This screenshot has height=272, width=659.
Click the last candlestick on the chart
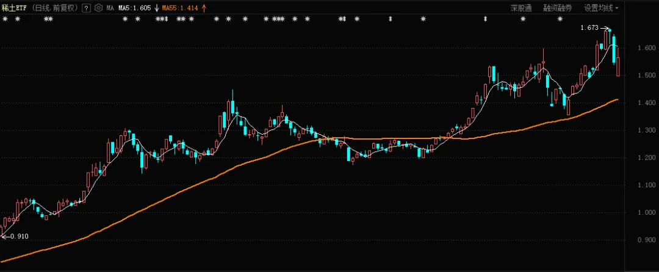point(618,63)
